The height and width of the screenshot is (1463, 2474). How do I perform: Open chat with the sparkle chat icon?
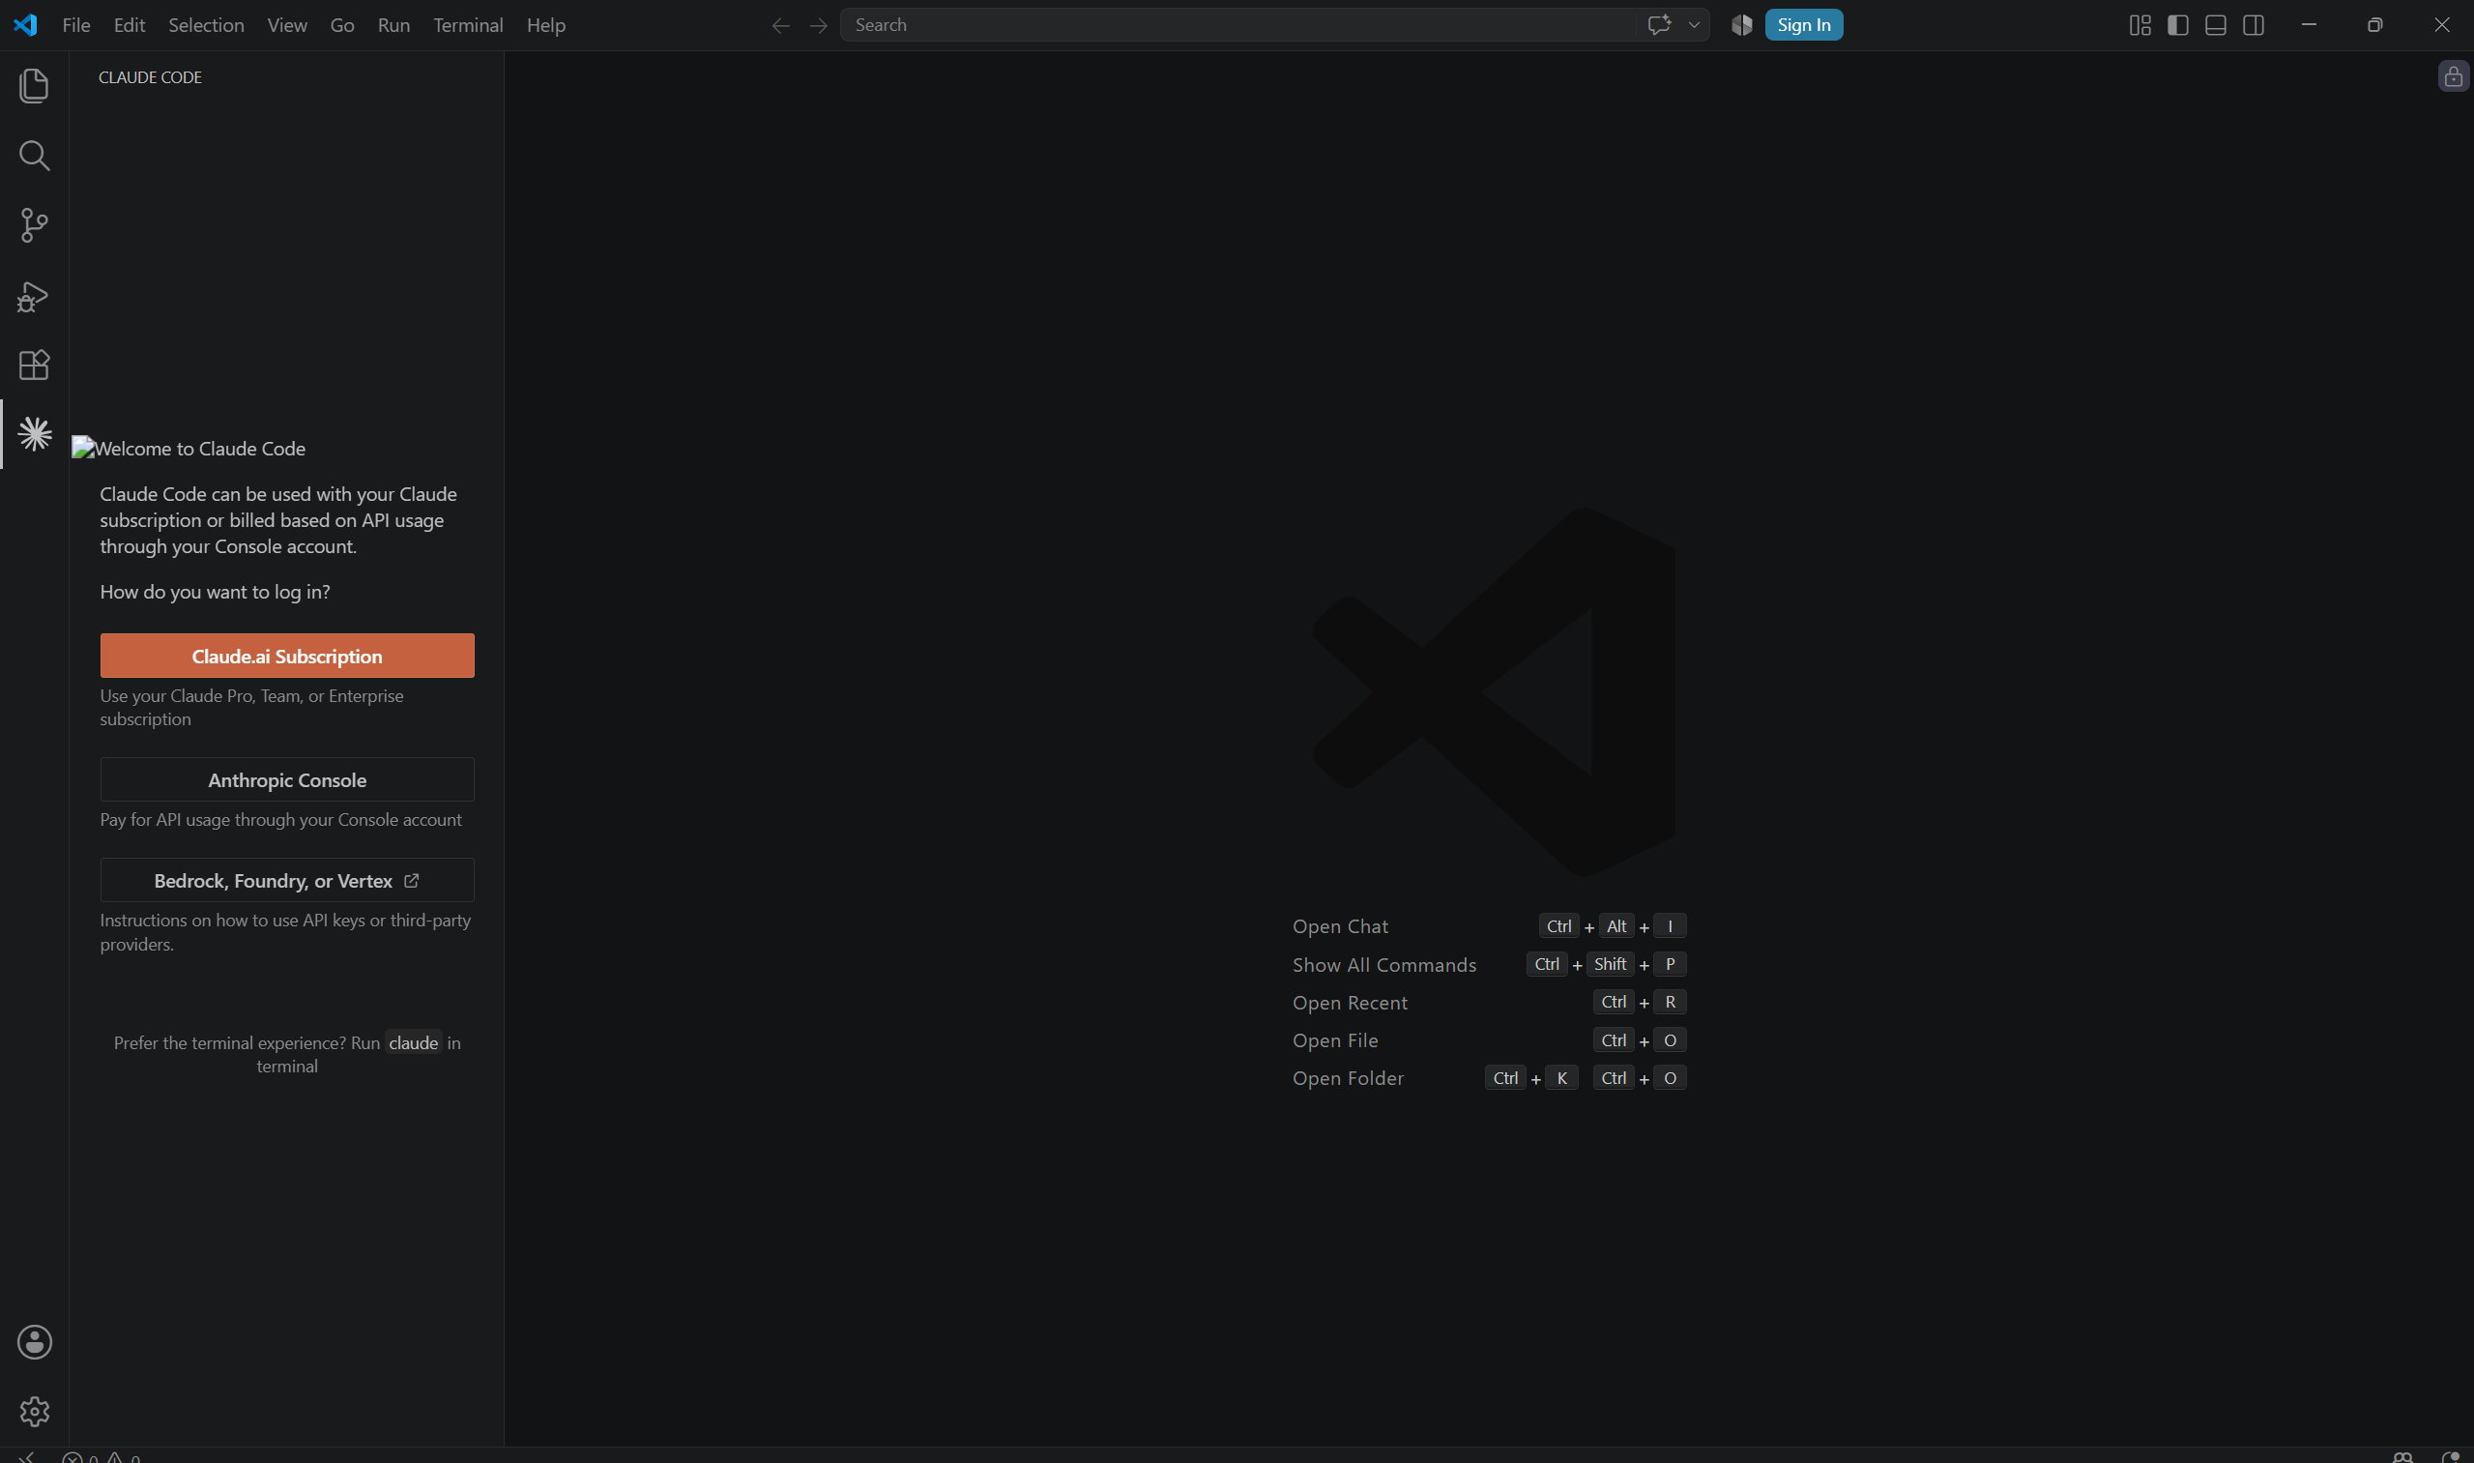tap(1660, 24)
